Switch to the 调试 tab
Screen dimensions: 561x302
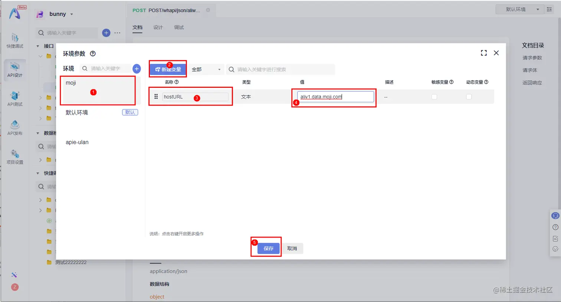(x=179, y=27)
